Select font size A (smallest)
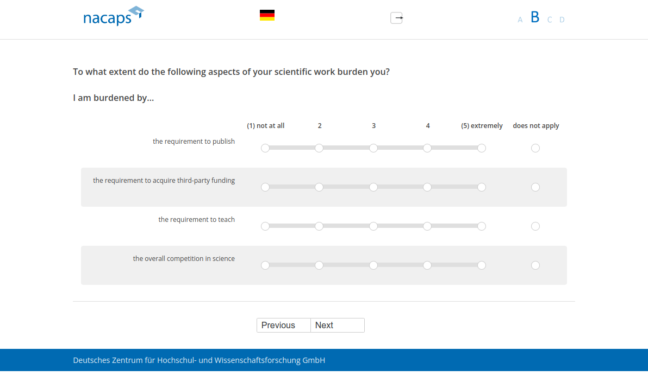This screenshot has width=648, height=376. [520, 20]
